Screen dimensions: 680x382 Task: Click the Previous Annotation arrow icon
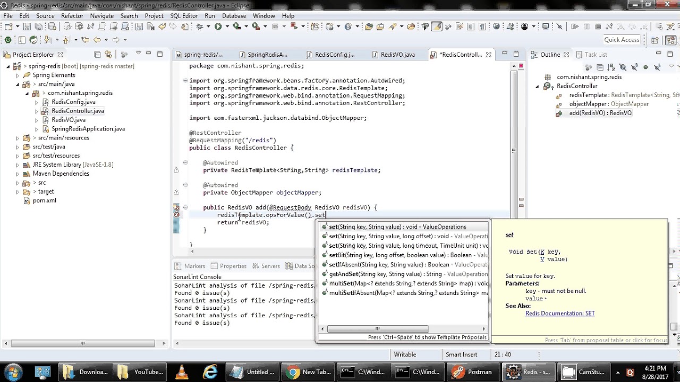(x=66, y=39)
